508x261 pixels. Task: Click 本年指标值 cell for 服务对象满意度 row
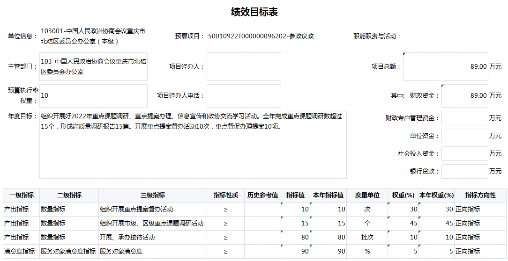point(329,251)
